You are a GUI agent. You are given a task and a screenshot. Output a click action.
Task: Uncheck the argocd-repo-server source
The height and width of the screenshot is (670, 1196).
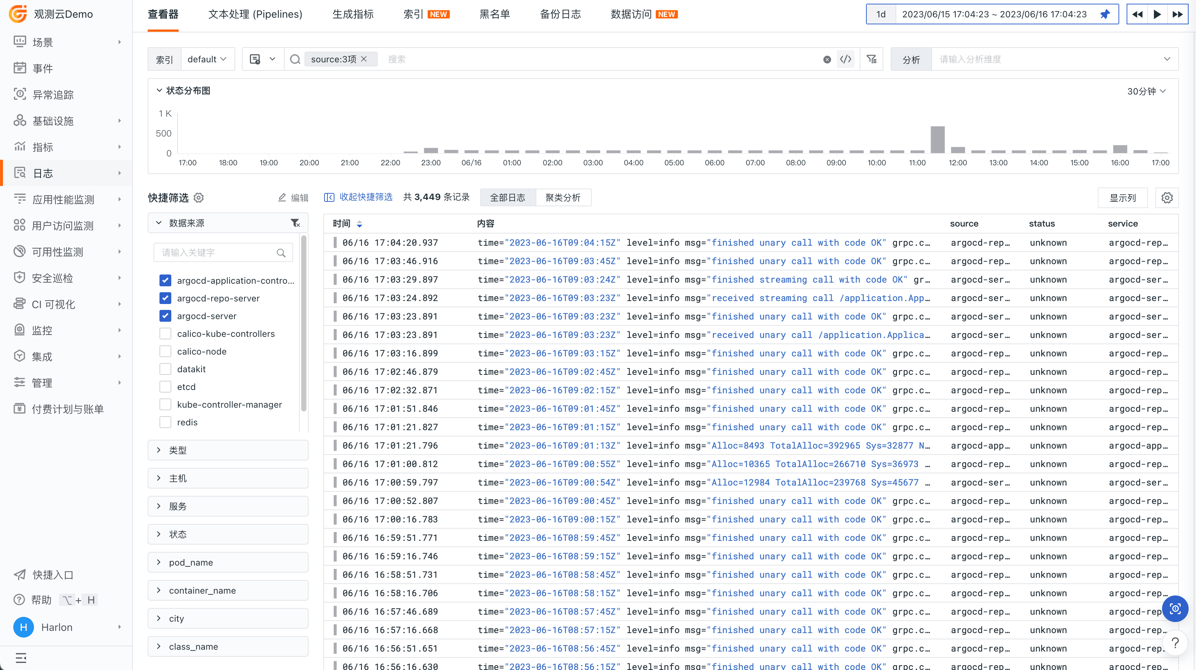165,298
